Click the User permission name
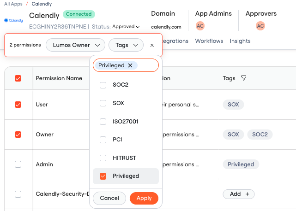Image resolution: width=296 pixels, height=211 pixels. 42,105
